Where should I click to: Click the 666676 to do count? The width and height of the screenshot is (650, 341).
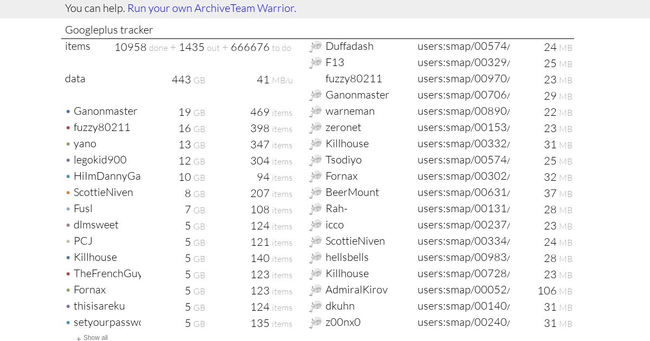tap(261, 47)
